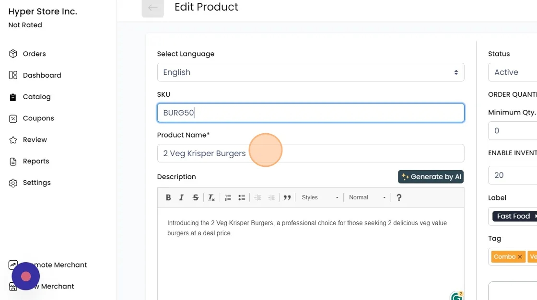537x300 pixels.
Task: Insert a bulleted list
Action: click(x=242, y=197)
